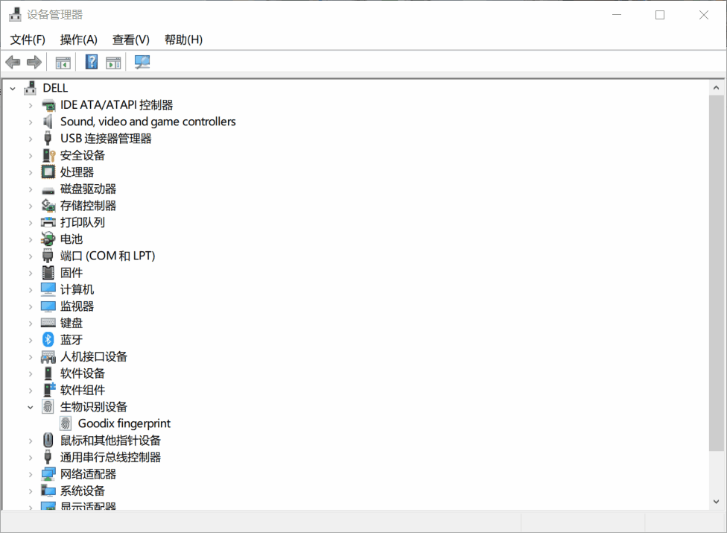Expand the 键盘 keyboard category

pos(31,323)
